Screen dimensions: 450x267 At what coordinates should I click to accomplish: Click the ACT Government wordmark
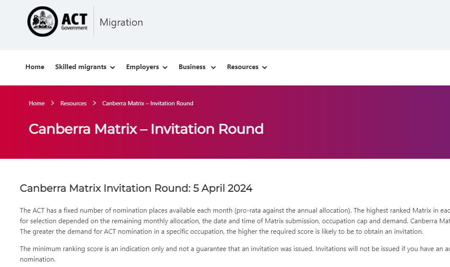tap(74, 22)
